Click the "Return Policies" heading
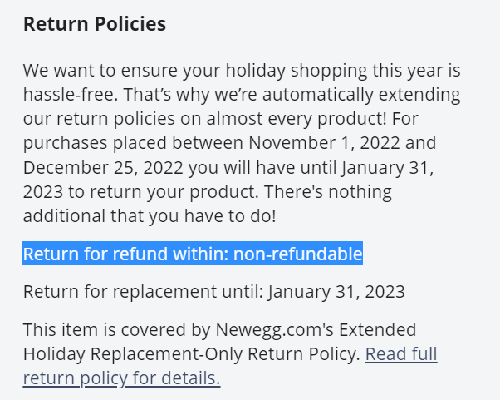Image resolution: width=500 pixels, height=400 pixels. point(94,25)
